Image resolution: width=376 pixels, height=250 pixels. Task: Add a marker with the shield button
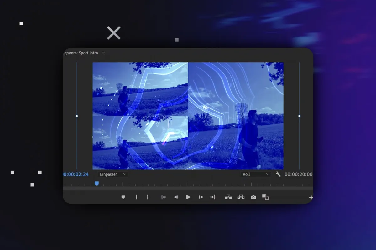point(123,197)
